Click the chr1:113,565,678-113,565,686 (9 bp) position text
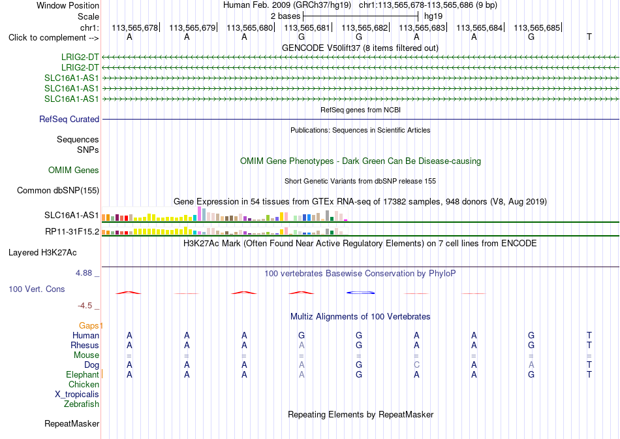620x439 pixels. 428,5
